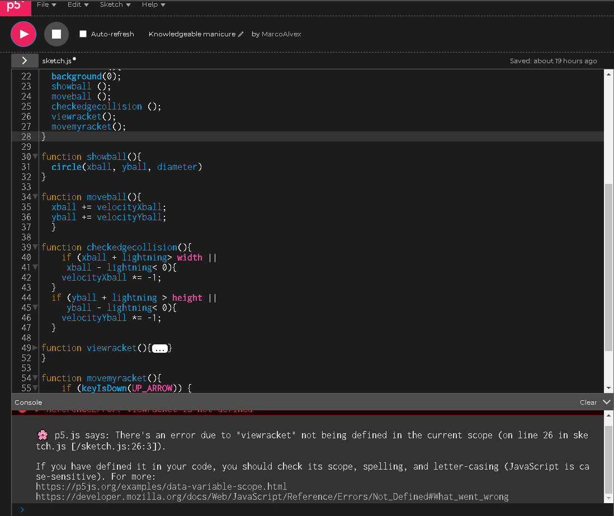Click the velocityXball *= -1; line
The height and width of the screenshot is (516, 614).
(111, 278)
